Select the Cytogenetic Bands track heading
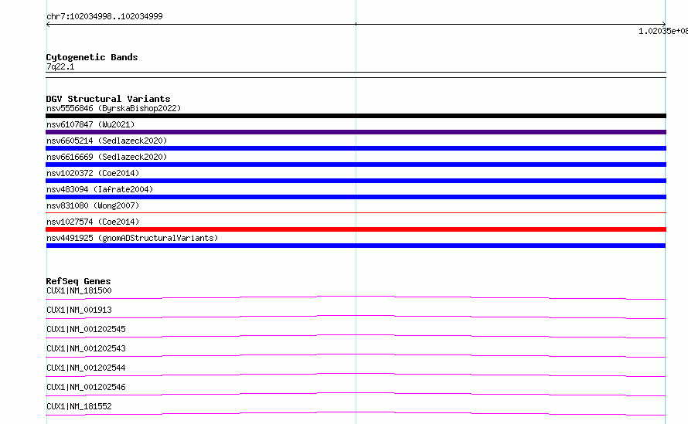 [x=92, y=57]
